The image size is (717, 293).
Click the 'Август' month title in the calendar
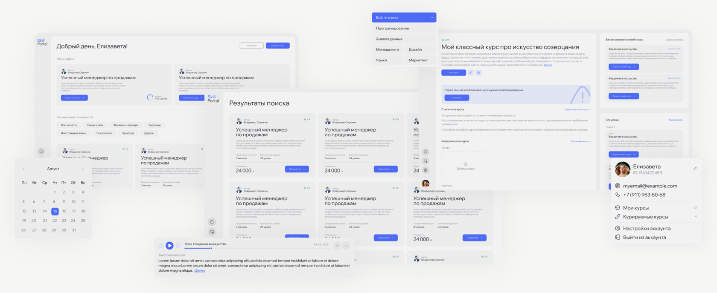click(x=53, y=169)
